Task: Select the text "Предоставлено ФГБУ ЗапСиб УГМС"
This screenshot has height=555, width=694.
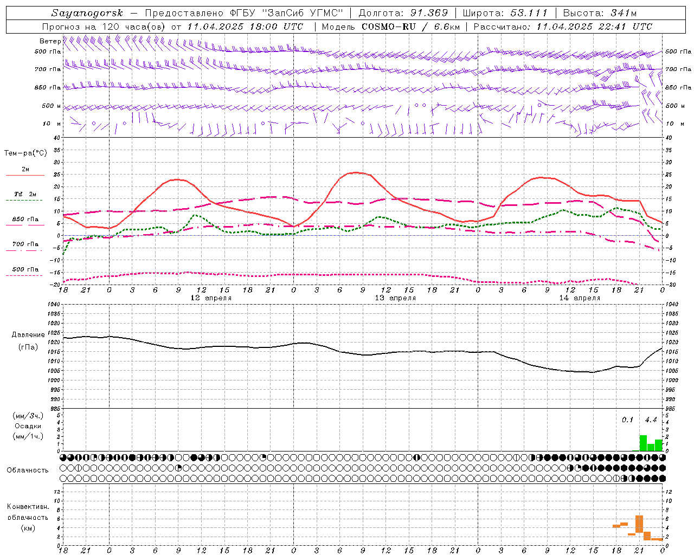Action: coord(245,13)
